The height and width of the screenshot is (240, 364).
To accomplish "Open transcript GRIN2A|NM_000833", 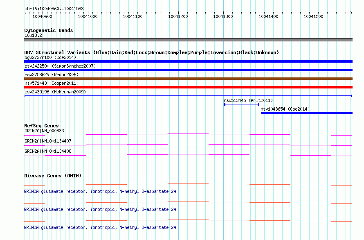I will point(44,131).
